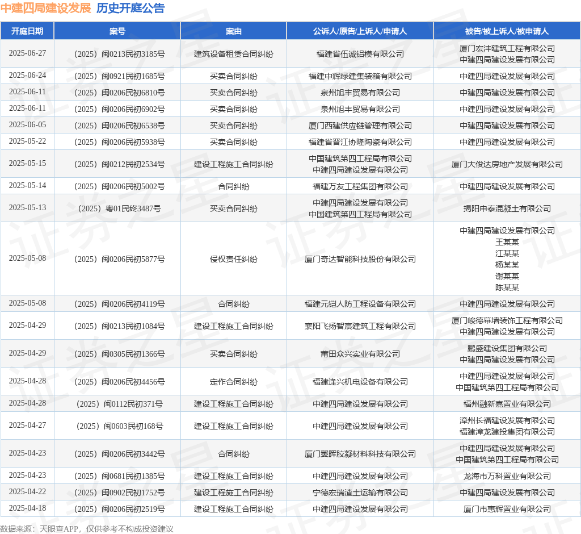Click defendant 厦门市惠辉置业有限公司
Viewport: 581px width, 534px height.
point(507,509)
